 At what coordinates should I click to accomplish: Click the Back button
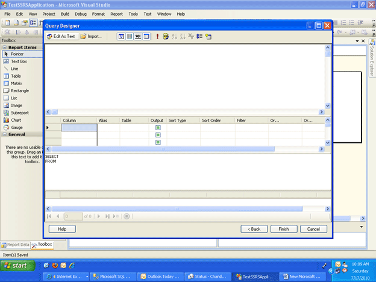pyautogui.click(x=254, y=229)
